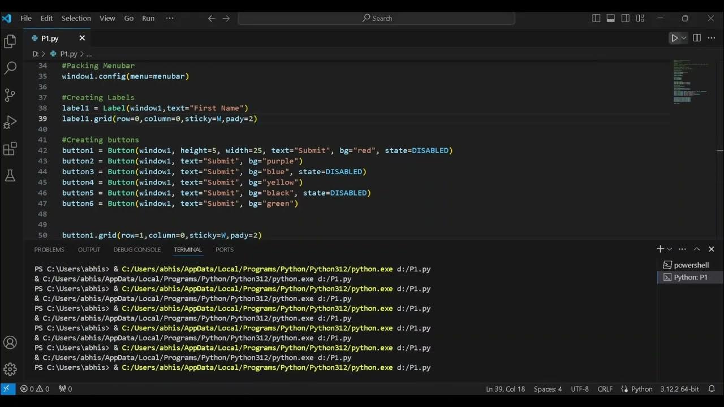Run the Python file with play button

coord(674,38)
